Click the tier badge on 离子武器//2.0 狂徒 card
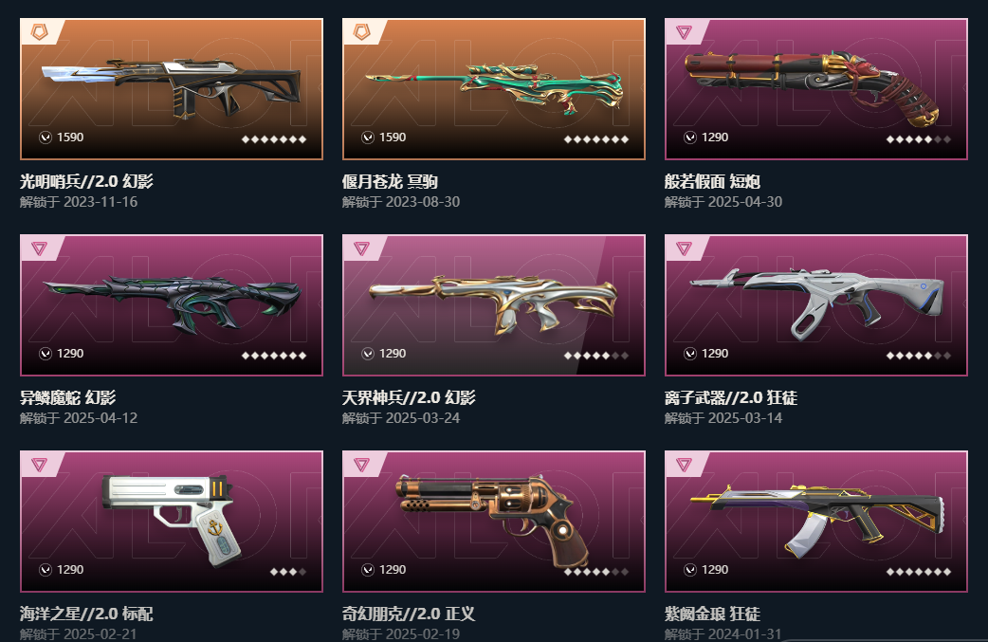The image size is (988, 642). coord(684,248)
